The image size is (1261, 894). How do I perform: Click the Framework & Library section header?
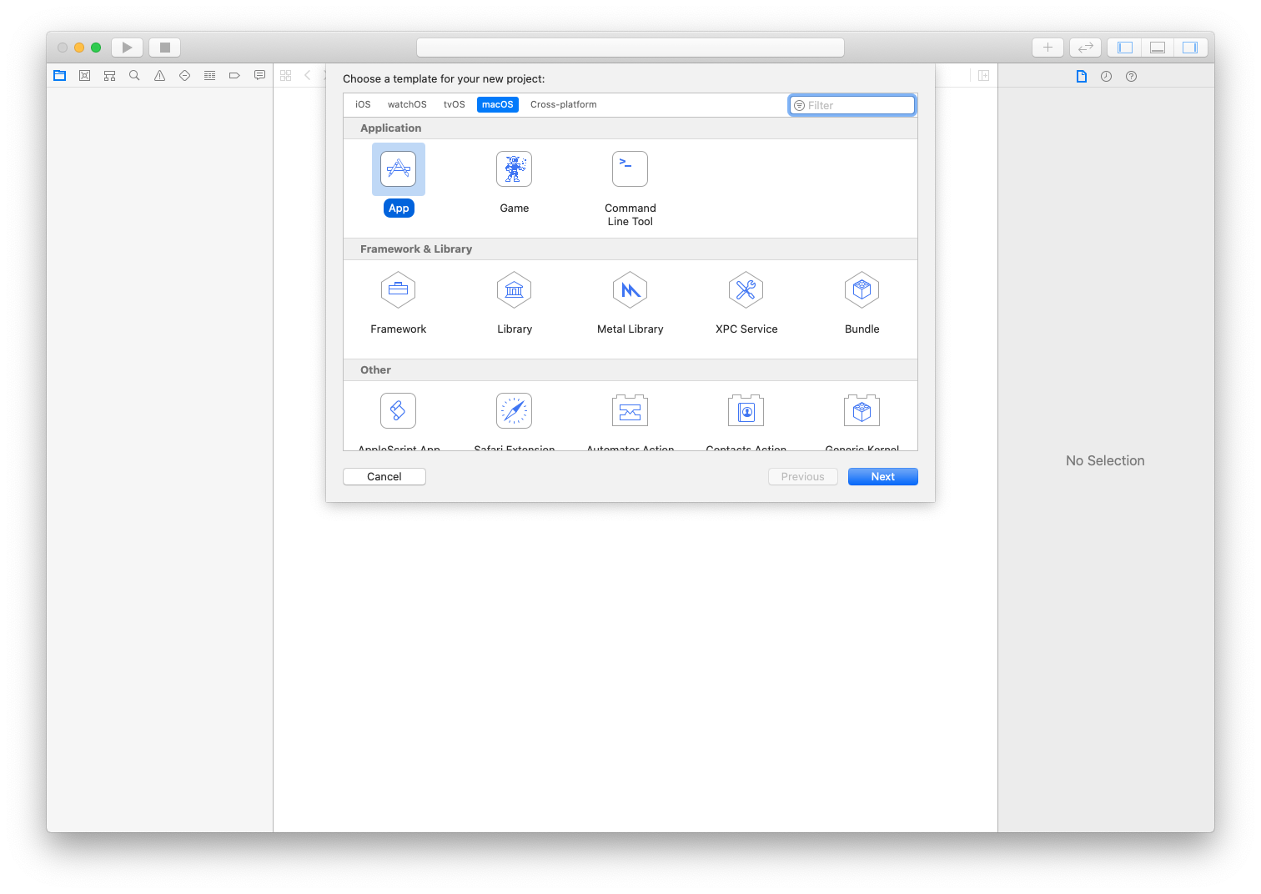(630, 249)
